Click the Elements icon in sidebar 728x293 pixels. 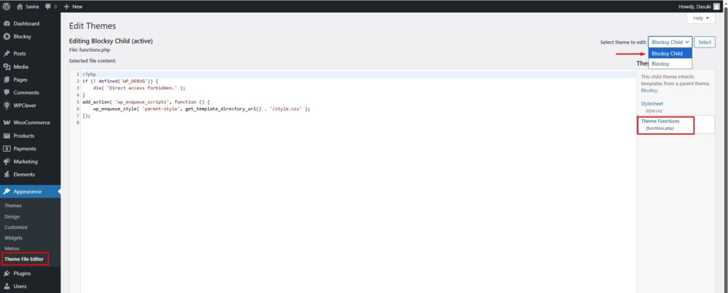6,175
